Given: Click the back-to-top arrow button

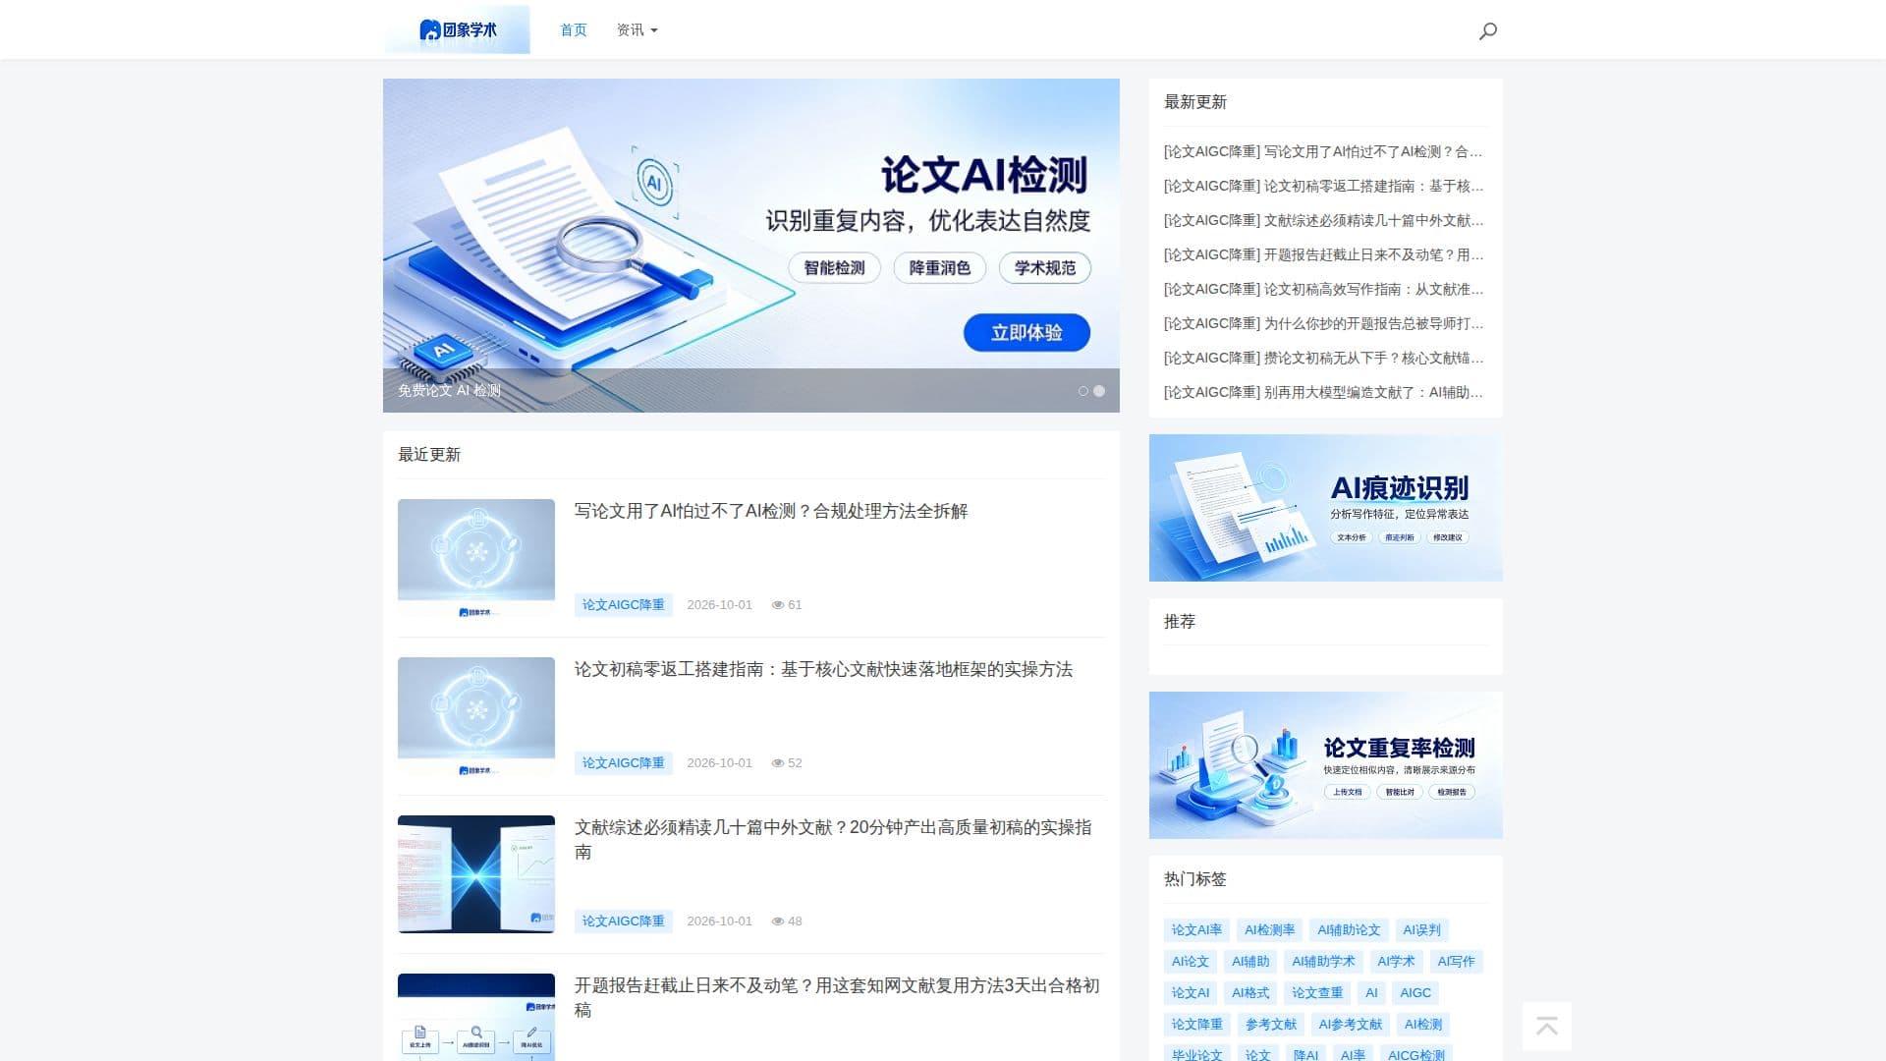Looking at the screenshot, I should (1547, 1027).
